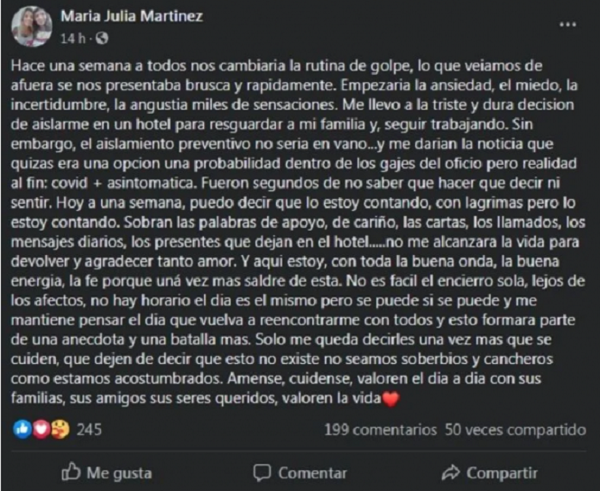
Task: Click the blue Like reaction icon
Action: pyautogui.click(x=23, y=429)
